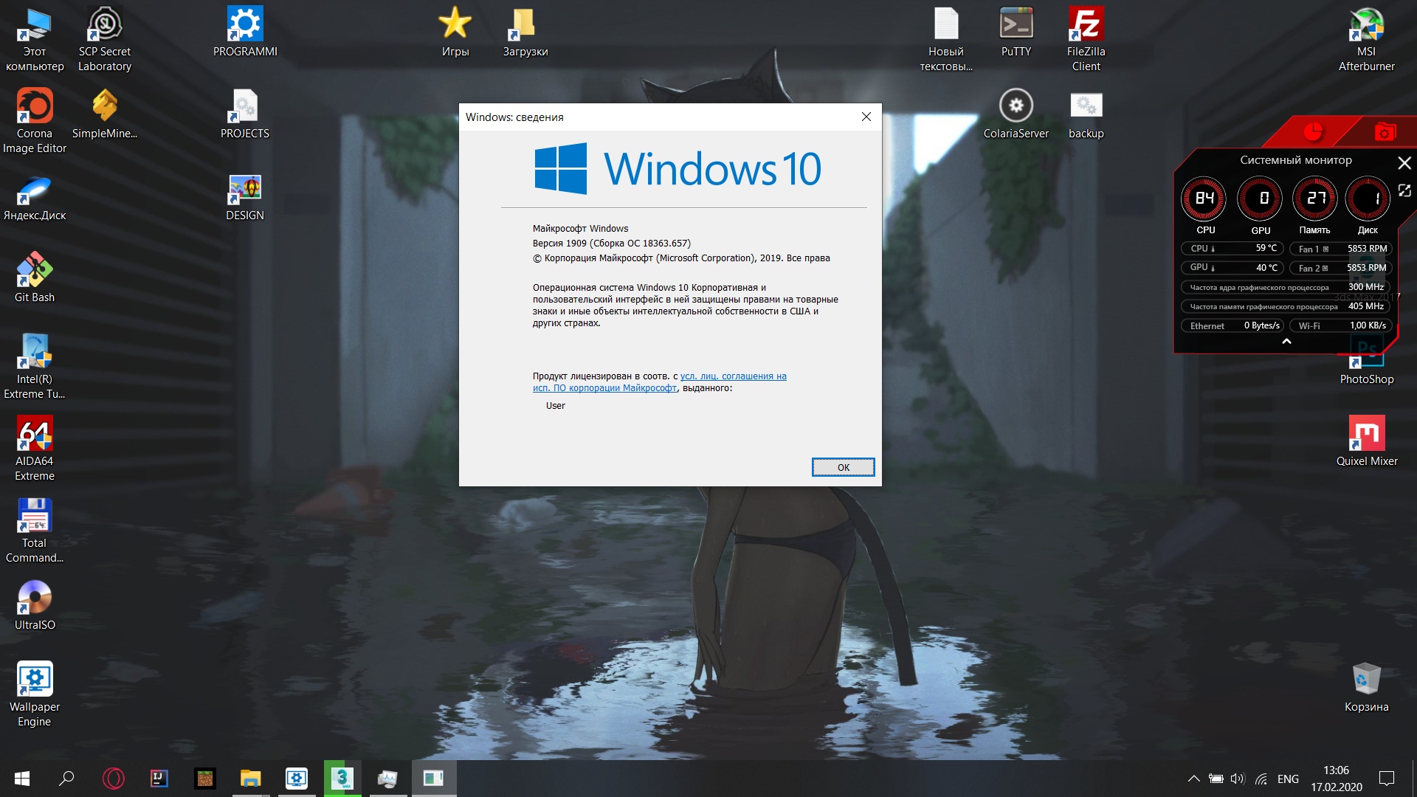Viewport: 1417px width, 797px height.
Task: Open the red settings folder tab
Action: (1385, 132)
